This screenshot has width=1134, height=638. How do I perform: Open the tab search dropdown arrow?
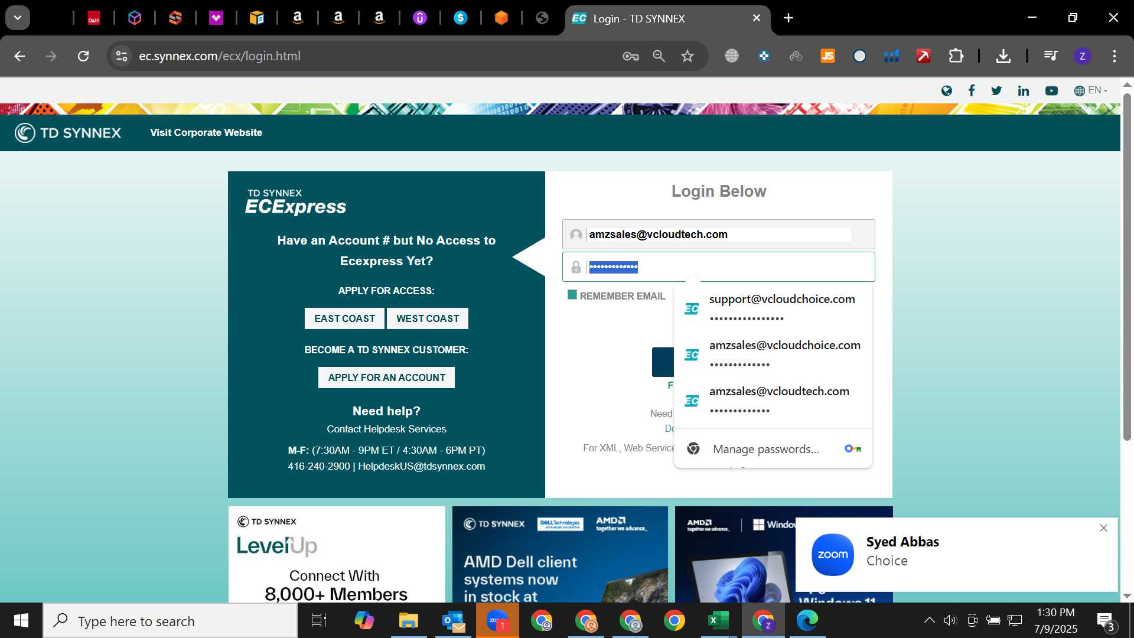click(x=18, y=18)
